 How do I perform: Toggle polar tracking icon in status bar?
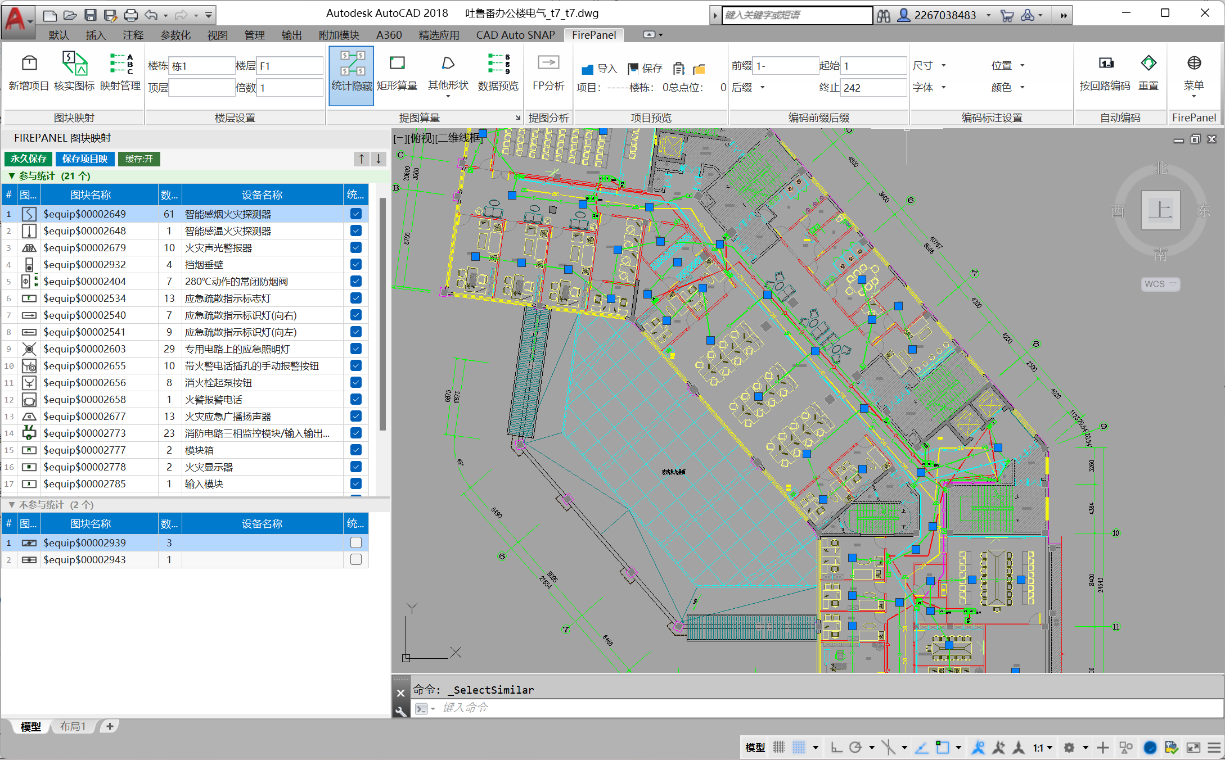click(x=856, y=747)
